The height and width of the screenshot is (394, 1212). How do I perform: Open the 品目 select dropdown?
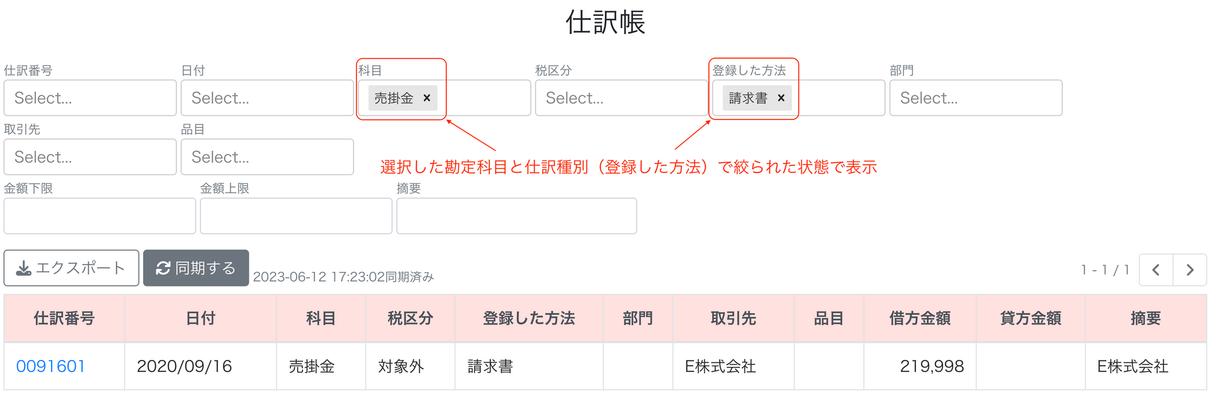click(267, 157)
